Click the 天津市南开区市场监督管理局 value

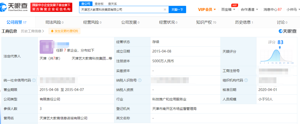[174, 109]
